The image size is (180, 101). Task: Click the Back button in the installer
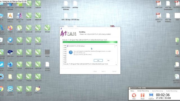point(95,71)
